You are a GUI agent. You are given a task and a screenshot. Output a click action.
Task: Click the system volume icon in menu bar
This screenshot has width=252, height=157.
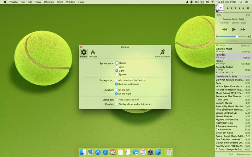pyautogui.click(x=197, y=2)
